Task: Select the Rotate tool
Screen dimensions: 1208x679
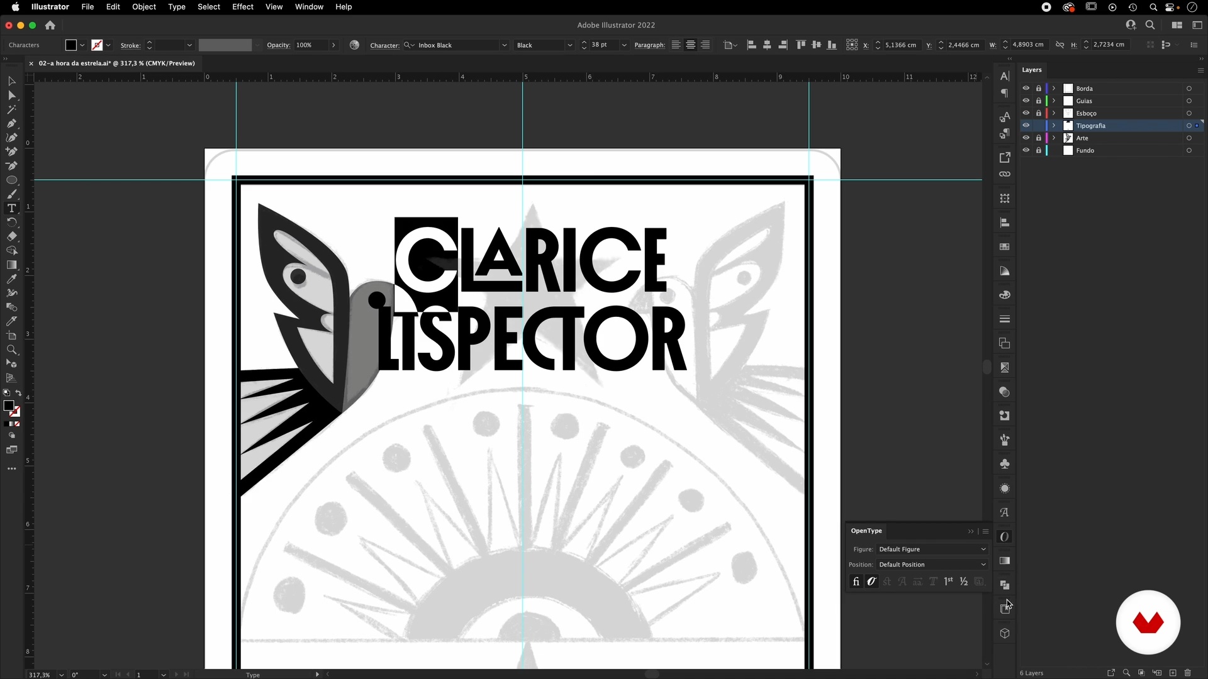Action: pos(11,223)
